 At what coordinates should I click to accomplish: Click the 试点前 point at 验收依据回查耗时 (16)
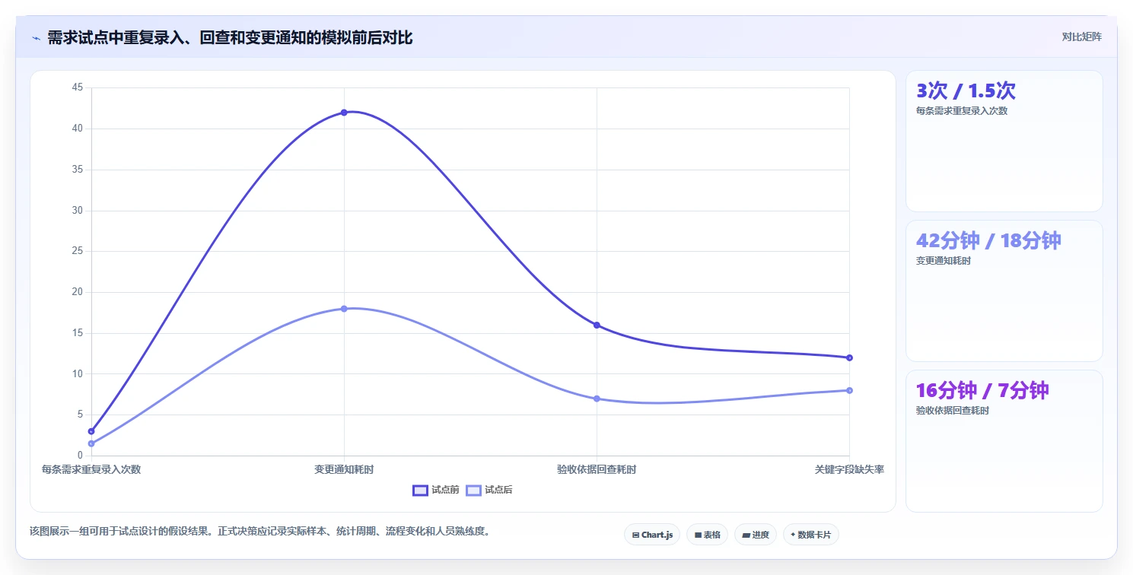click(x=597, y=325)
